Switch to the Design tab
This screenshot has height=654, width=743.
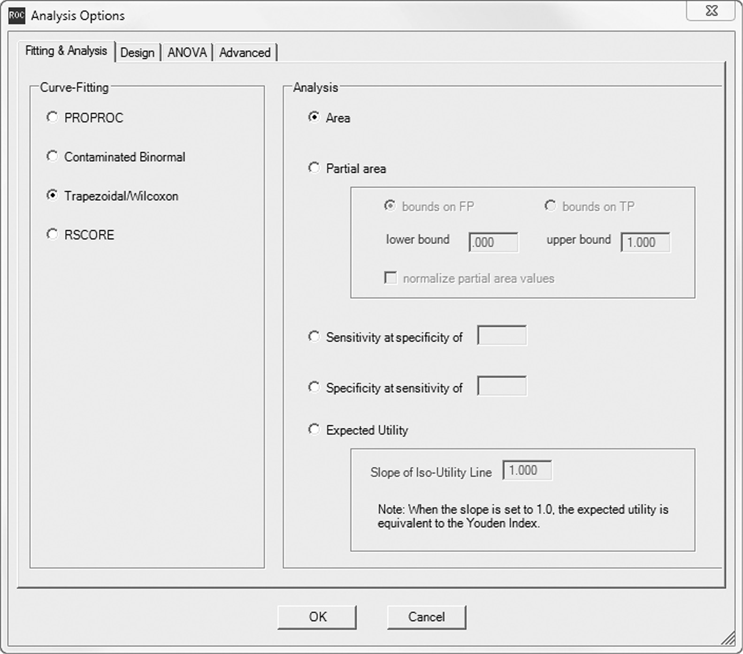pos(137,53)
